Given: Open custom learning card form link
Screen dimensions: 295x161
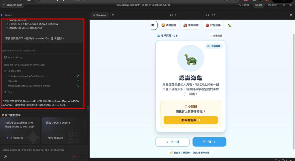Looking at the screenshot, I should [190, 153].
